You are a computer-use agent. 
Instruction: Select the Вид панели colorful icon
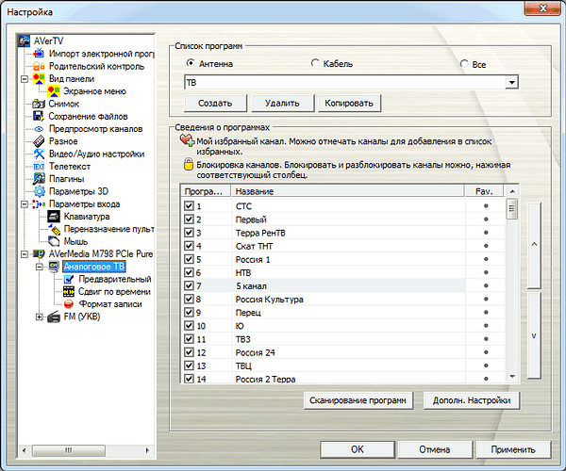(39, 79)
